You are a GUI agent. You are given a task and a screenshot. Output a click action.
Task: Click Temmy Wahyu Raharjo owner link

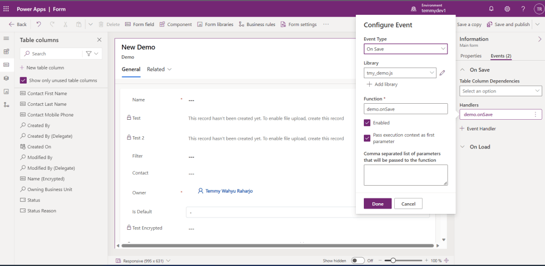coord(229,191)
